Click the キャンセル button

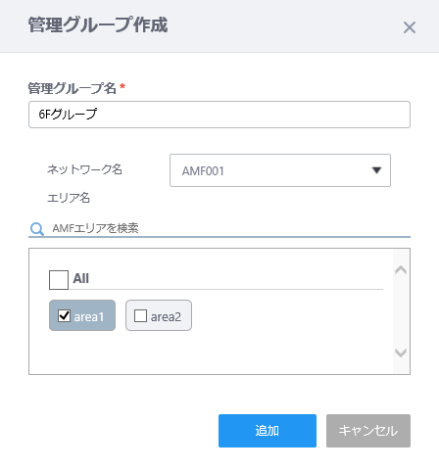[x=368, y=431]
